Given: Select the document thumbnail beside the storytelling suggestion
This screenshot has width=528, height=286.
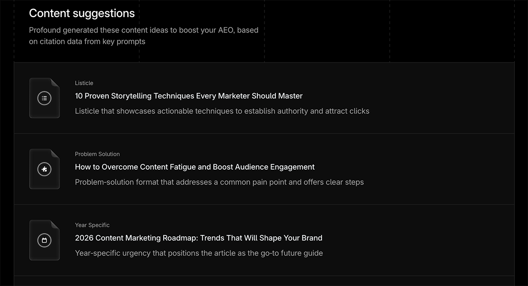Looking at the screenshot, I should [44, 98].
